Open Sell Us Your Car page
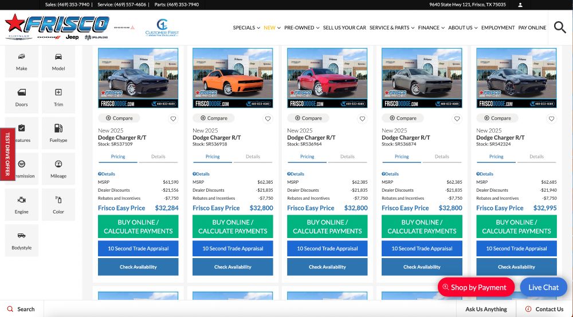The height and width of the screenshot is (317, 573). (x=344, y=27)
